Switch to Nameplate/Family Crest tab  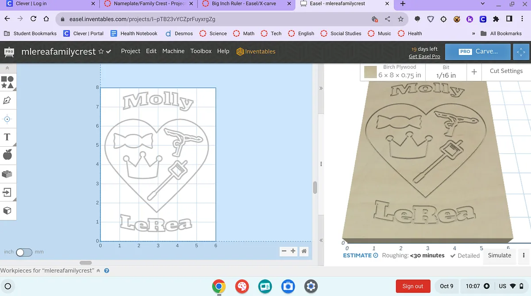coord(148,4)
